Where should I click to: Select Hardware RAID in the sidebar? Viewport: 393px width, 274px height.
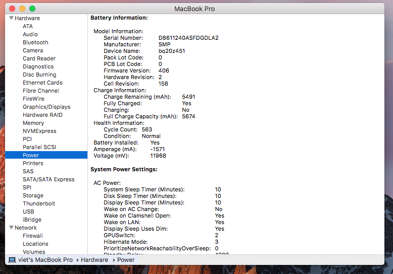42,115
